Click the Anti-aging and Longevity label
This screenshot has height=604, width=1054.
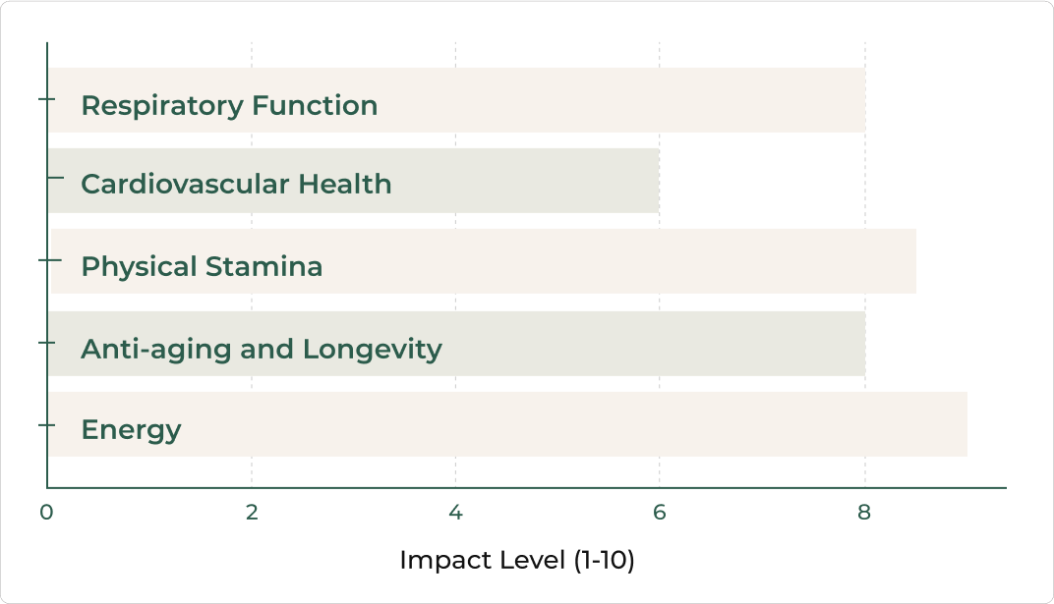(262, 349)
